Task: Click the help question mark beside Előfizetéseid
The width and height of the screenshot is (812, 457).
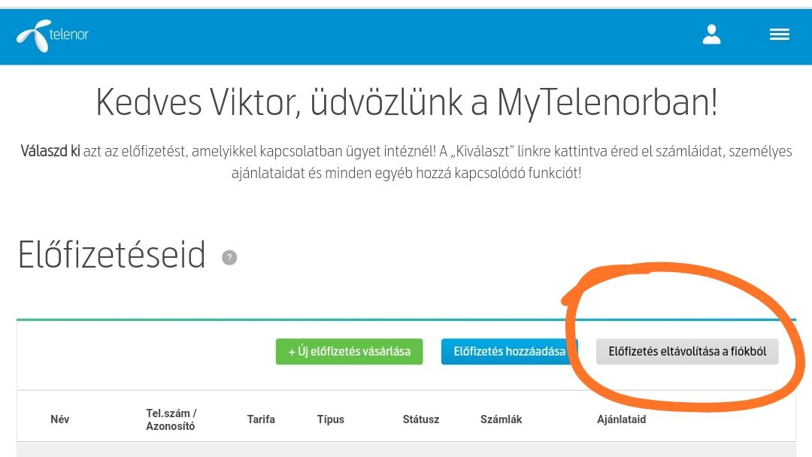Action: click(x=229, y=257)
